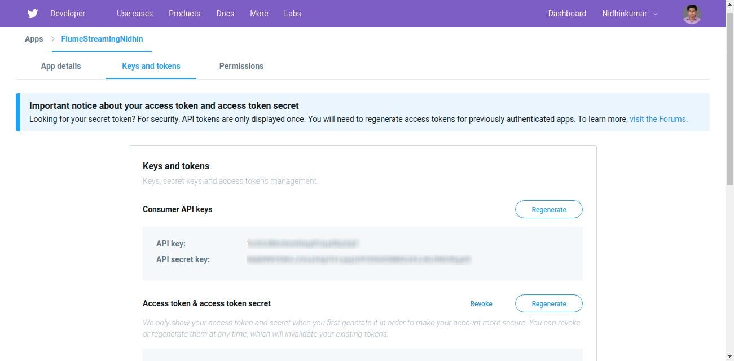734x361 pixels.
Task: Click the Important notice heading
Action: click(x=164, y=105)
